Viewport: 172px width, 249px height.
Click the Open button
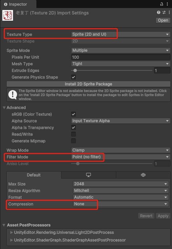pos(163,20)
